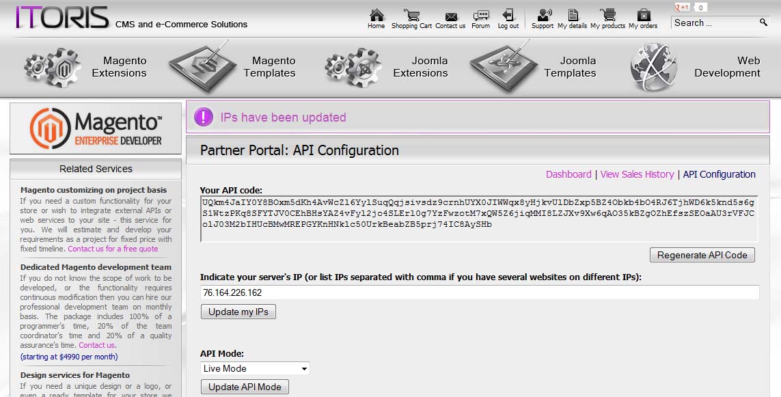Open Contact us for a free quote
Viewport: 781px width, 397px height.
coord(113,249)
